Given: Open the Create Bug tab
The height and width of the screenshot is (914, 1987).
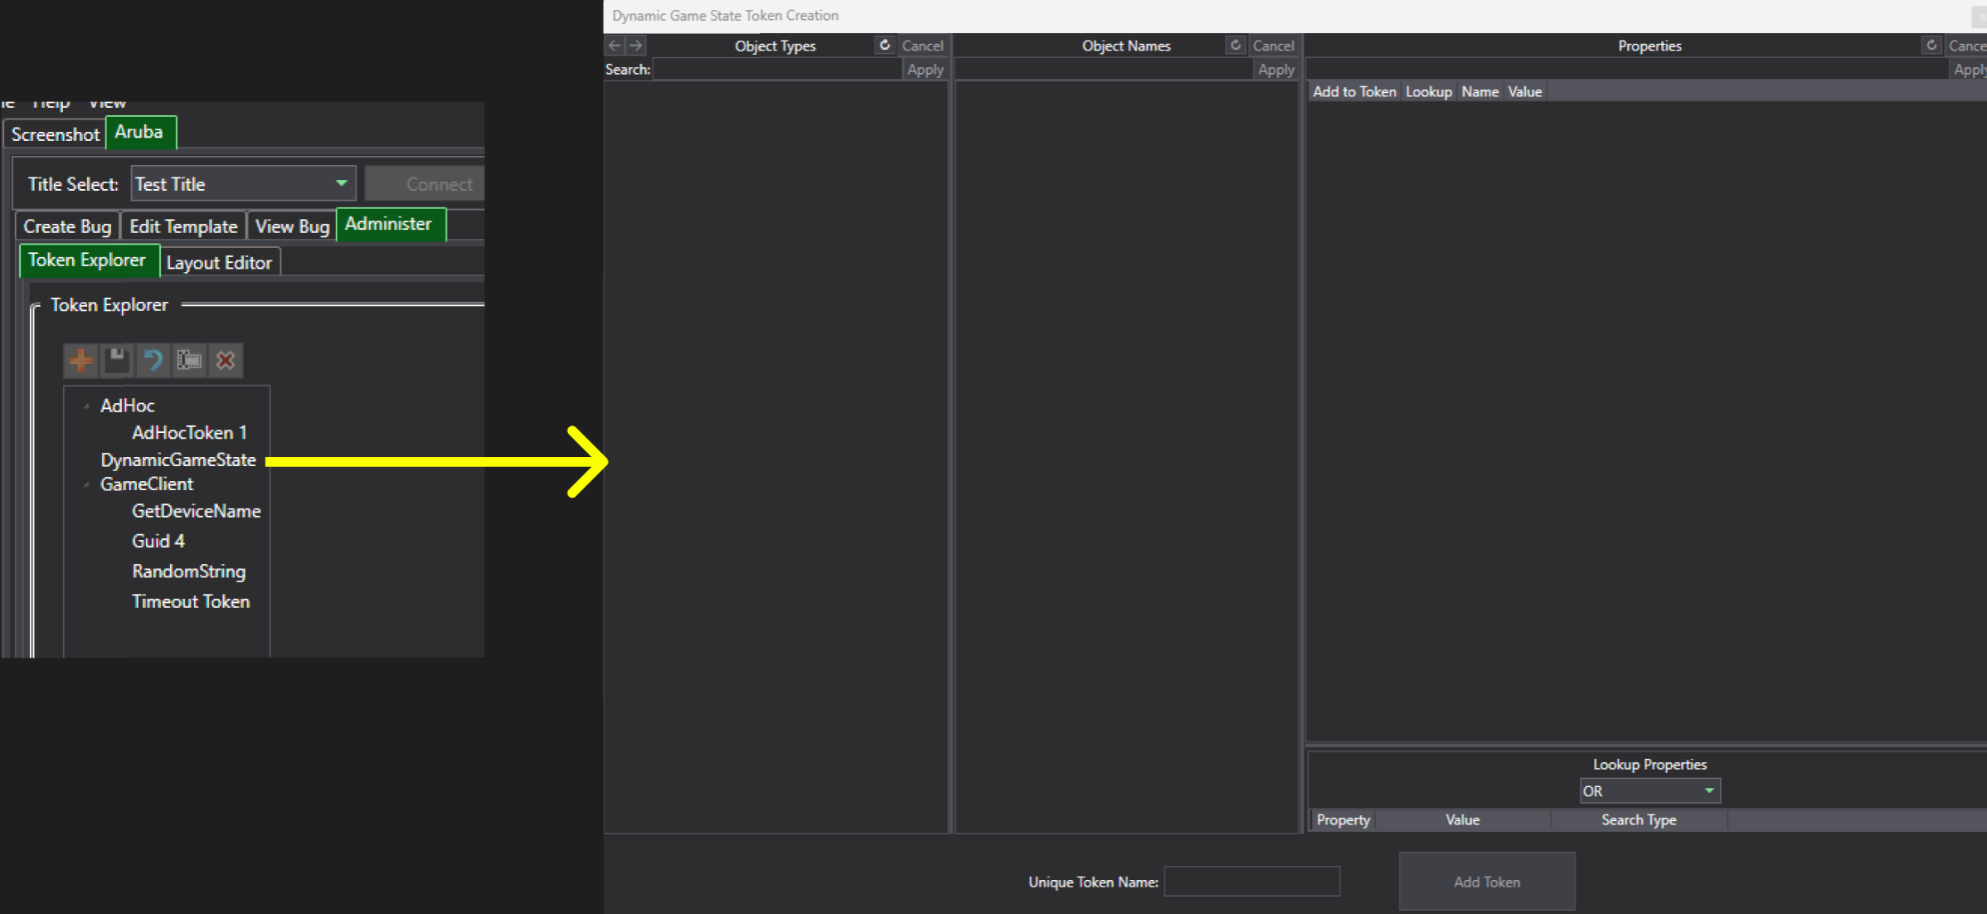Looking at the screenshot, I should coord(66,226).
